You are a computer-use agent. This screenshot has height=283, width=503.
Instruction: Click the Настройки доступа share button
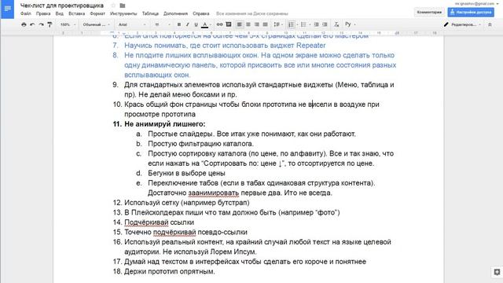471,13
